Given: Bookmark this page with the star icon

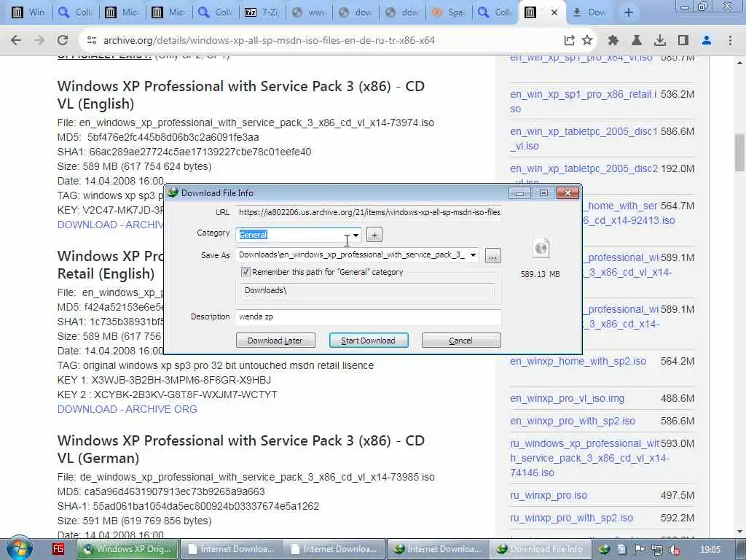Looking at the screenshot, I should coord(587,41).
